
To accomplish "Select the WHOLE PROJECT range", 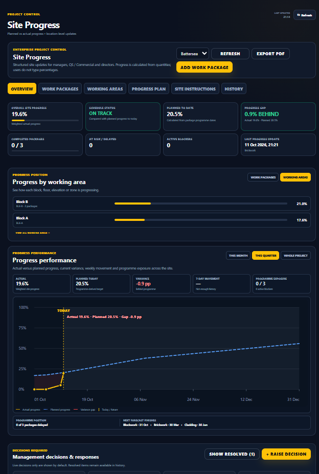I will click(x=295, y=256).
